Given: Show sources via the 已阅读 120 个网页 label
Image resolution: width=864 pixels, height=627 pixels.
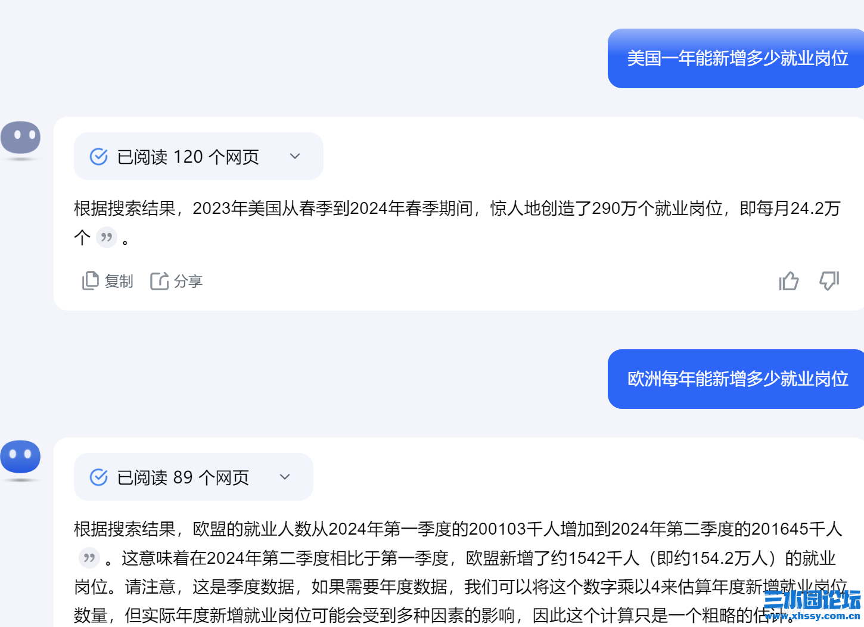Looking at the screenshot, I should [x=188, y=157].
